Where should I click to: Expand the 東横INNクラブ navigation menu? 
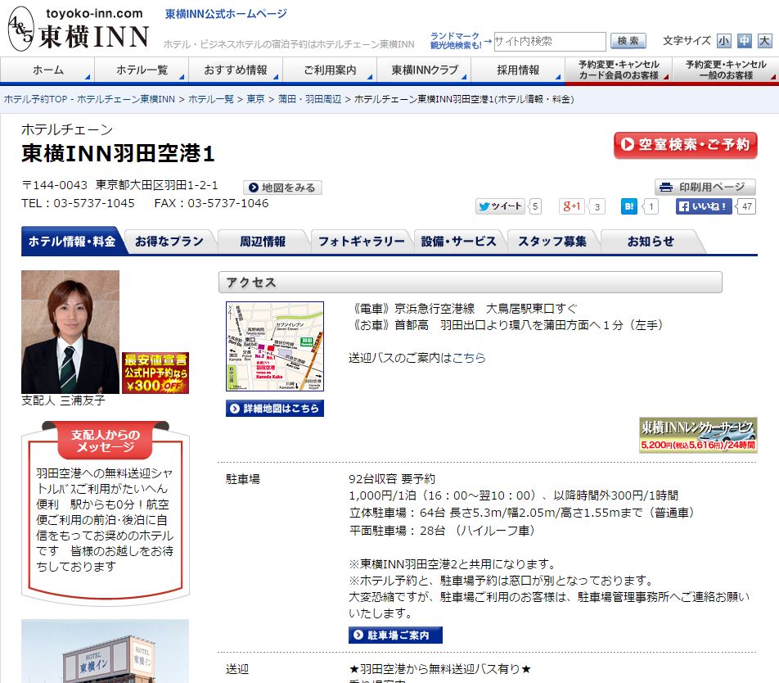coord(425,70)
